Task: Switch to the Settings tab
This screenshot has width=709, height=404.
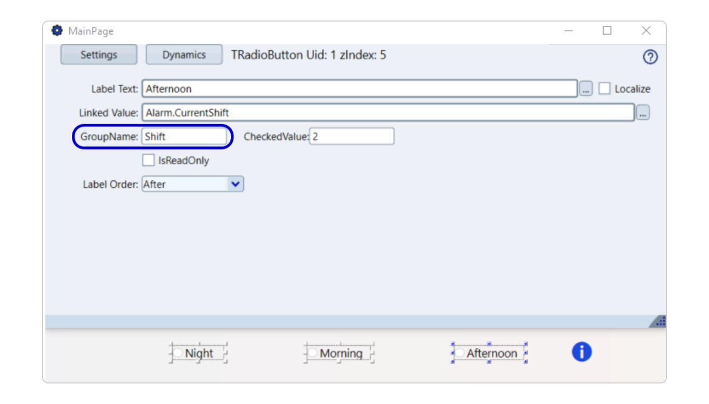Action: 98,55
